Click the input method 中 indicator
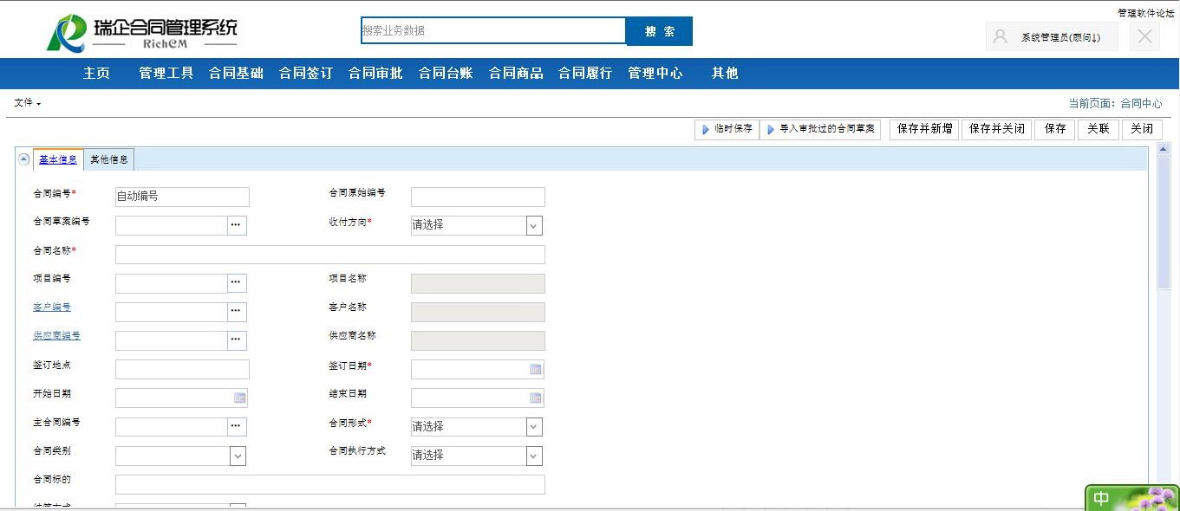The height and width of the screenshot is (511, 1180). 1101,499
